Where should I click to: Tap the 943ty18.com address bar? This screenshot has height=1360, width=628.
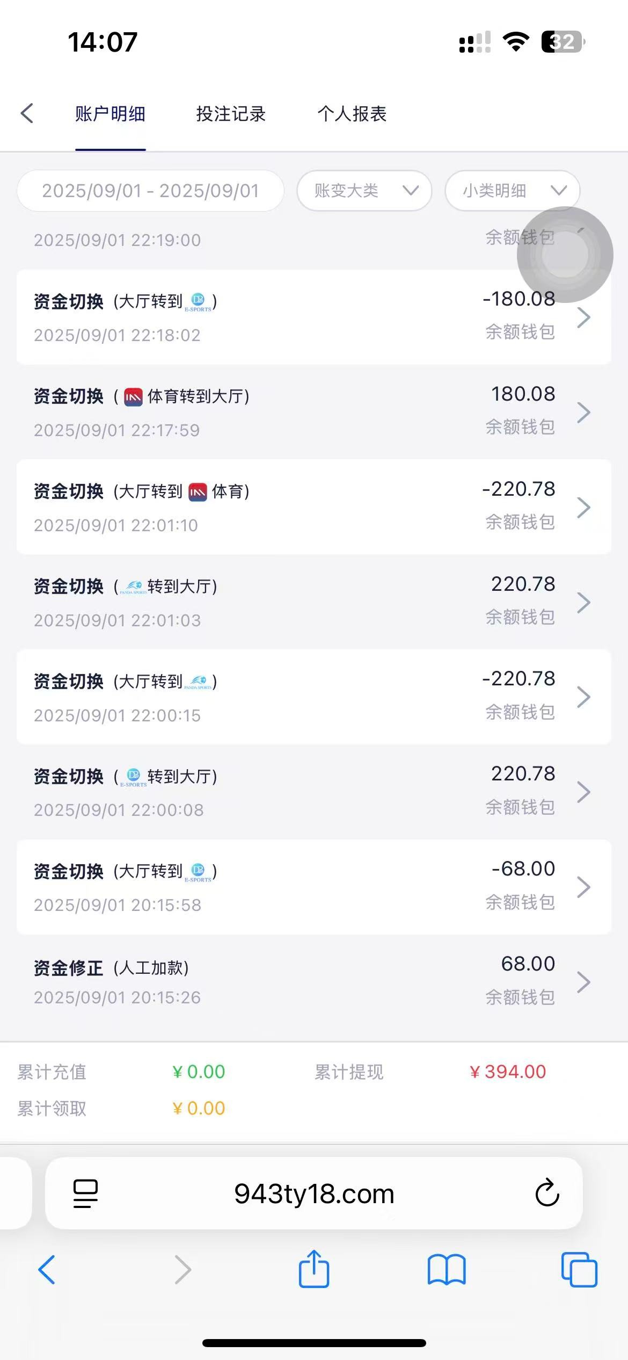tap(314, 1193)
